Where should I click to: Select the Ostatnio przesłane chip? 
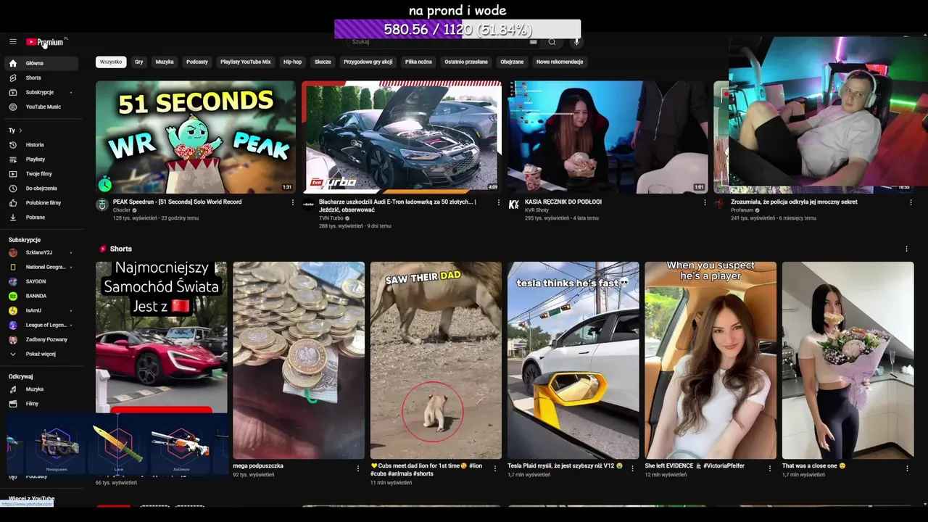point(466,62)
